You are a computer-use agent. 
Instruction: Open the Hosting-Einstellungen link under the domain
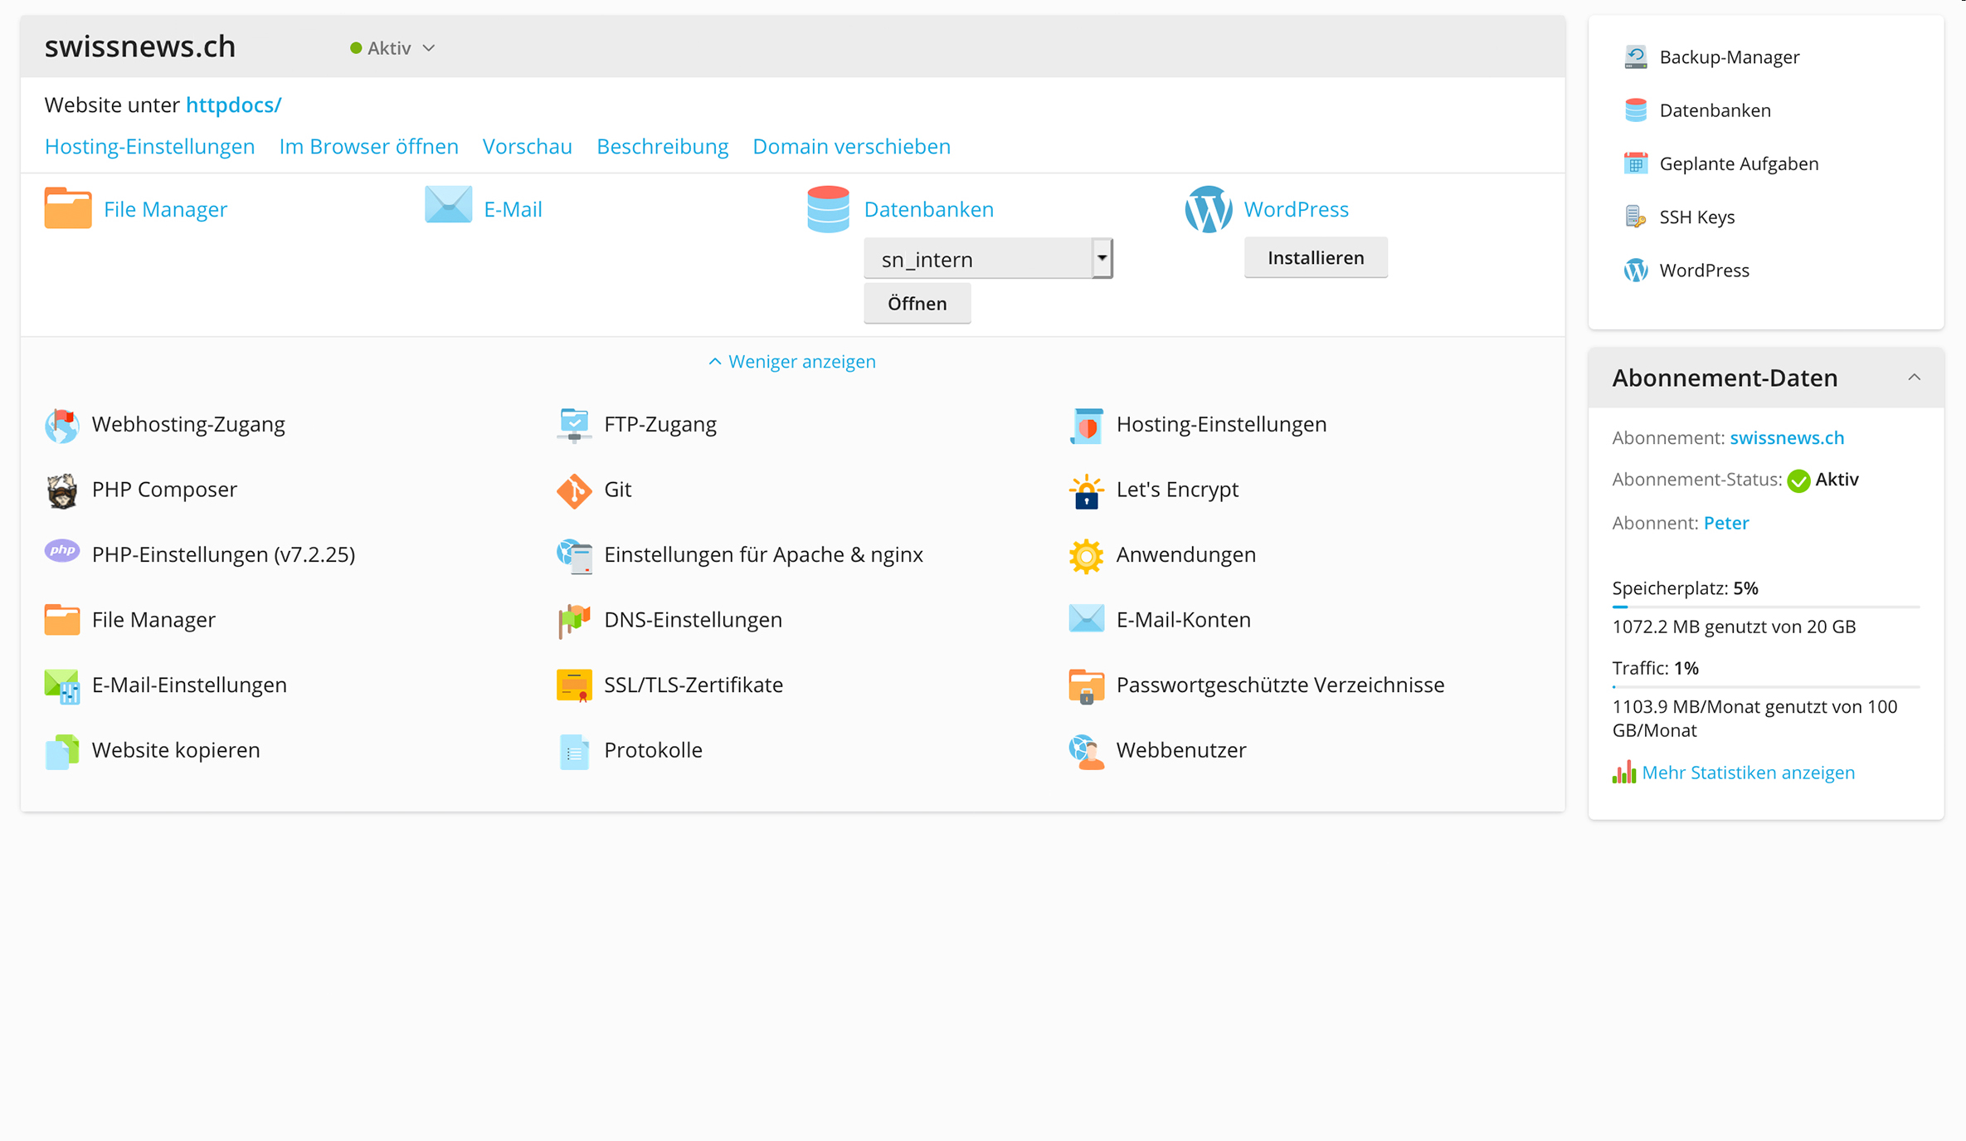[149, 147]
